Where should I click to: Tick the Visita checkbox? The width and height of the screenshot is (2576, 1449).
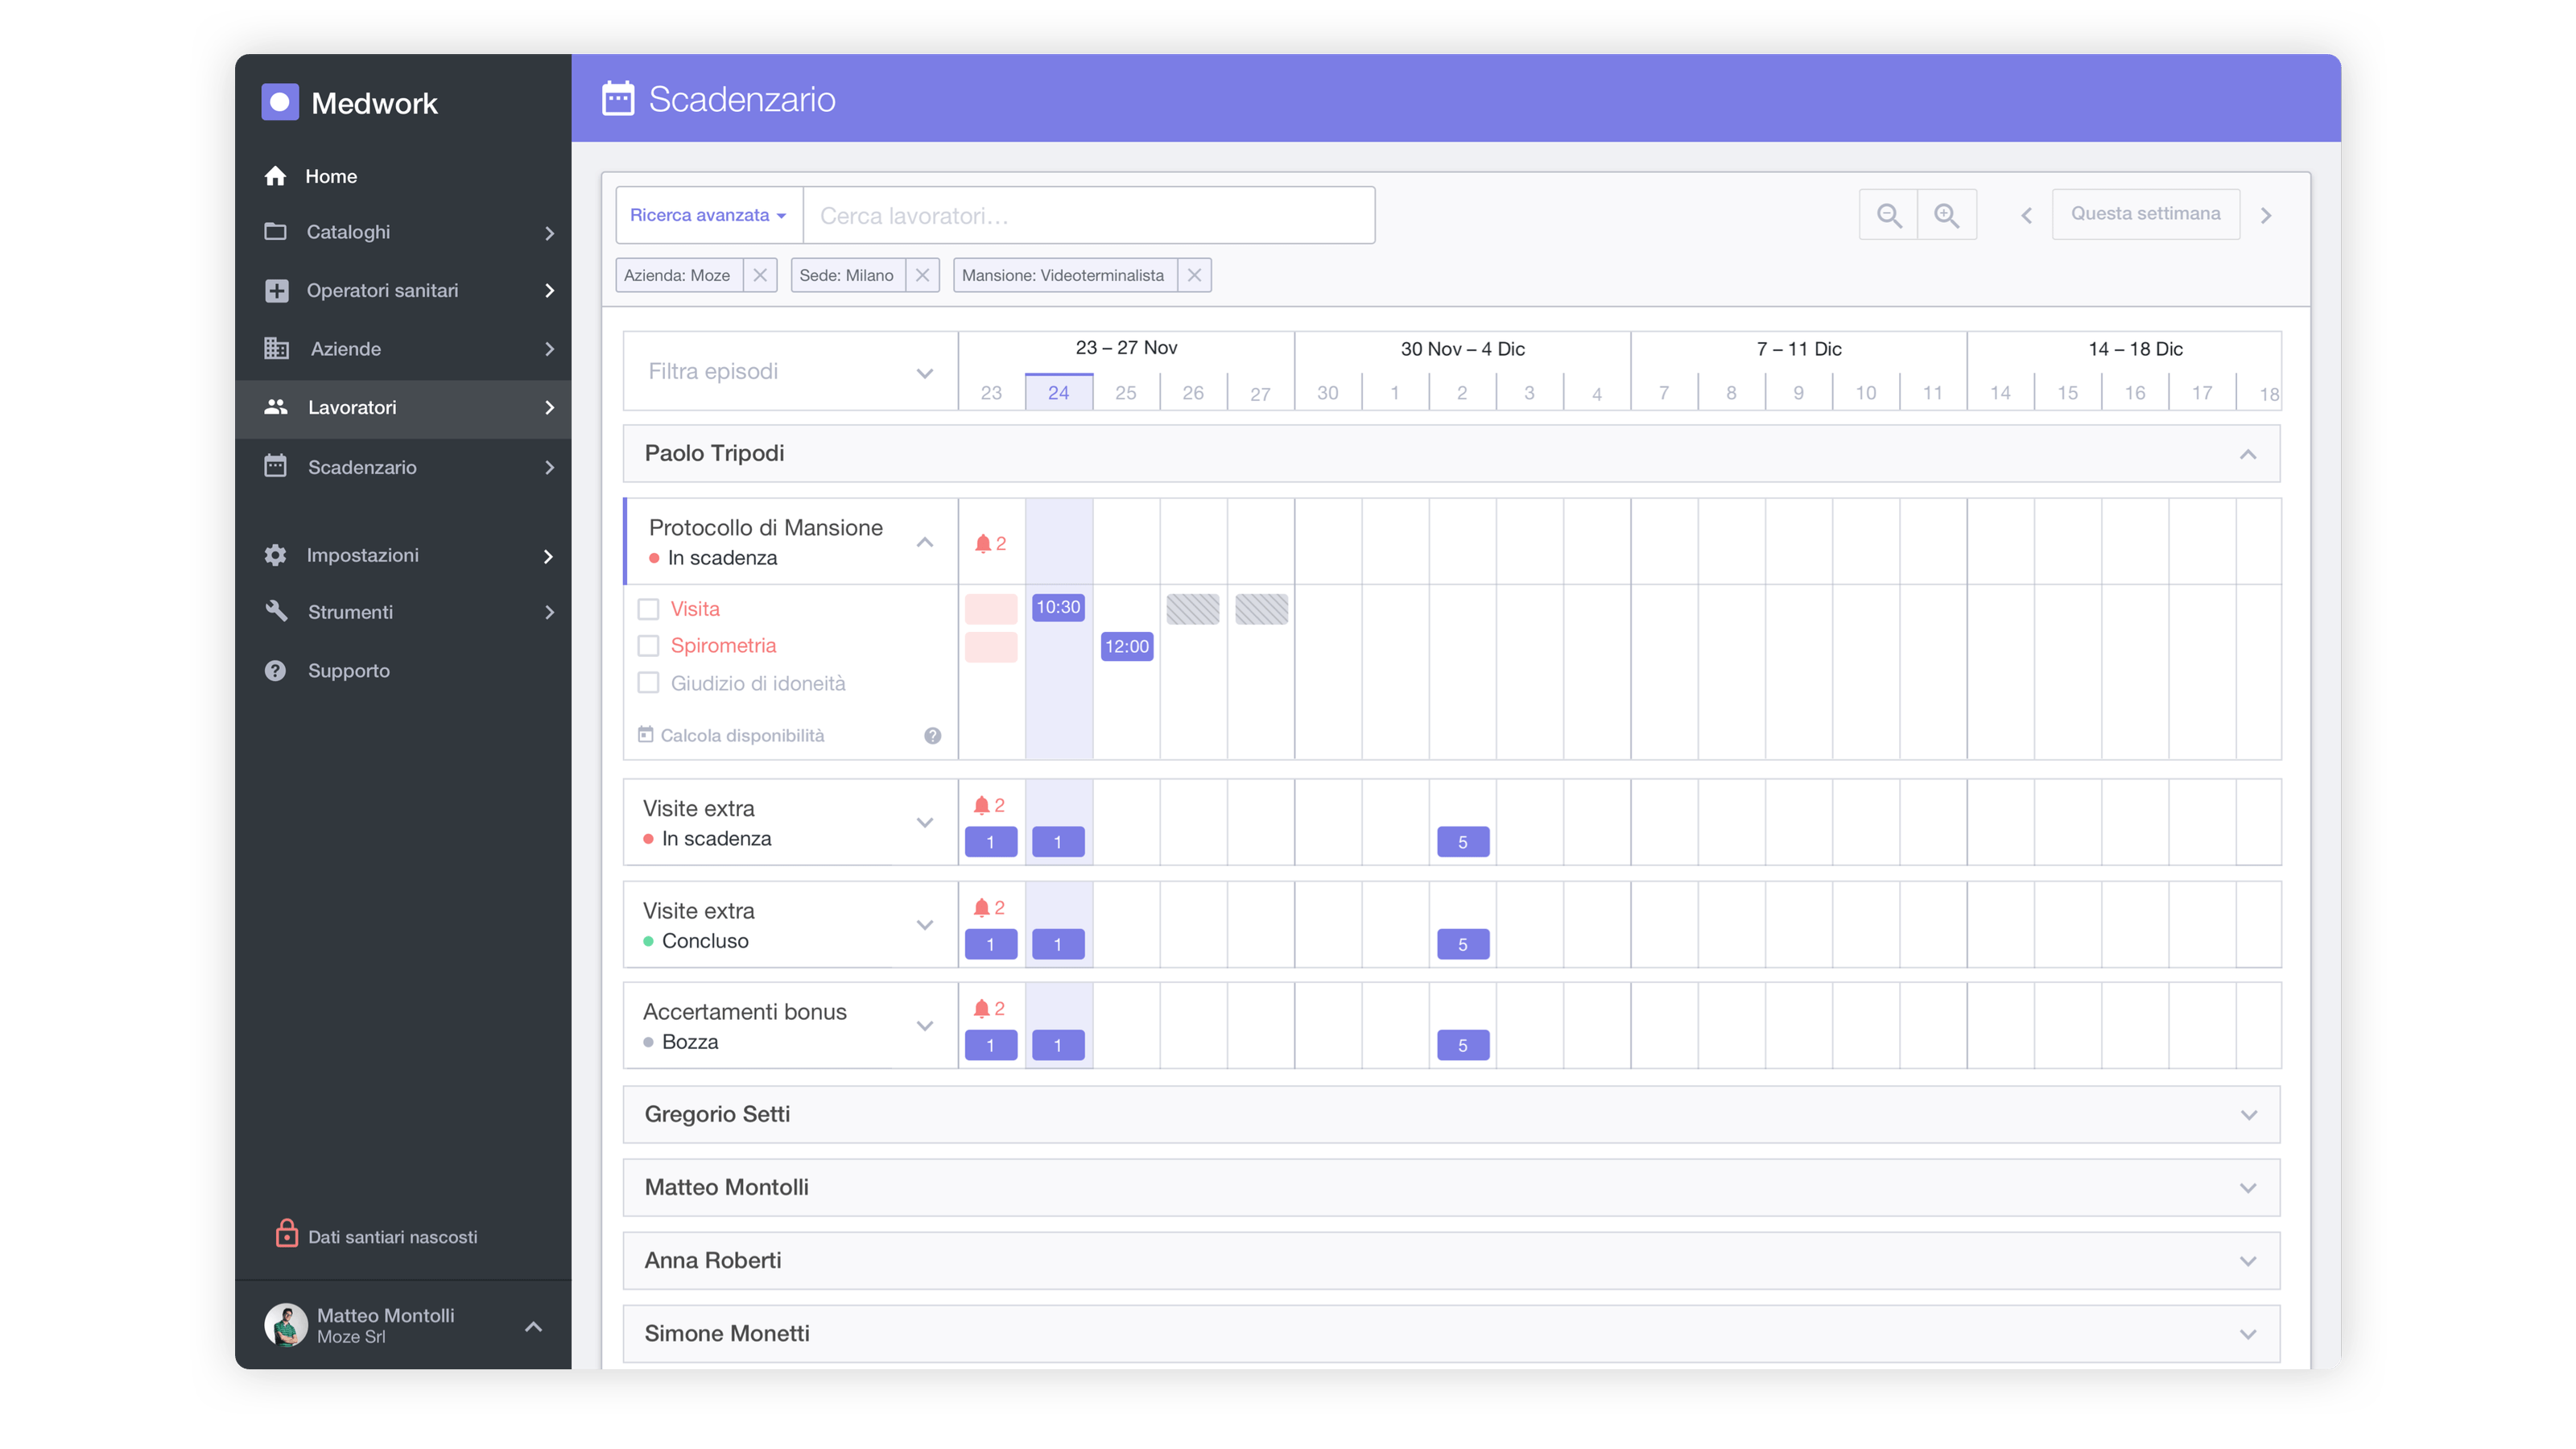click(x=649, y=609)
